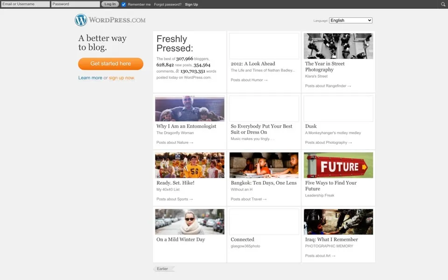Image resolution: width=448 pixels, height=280 pixels.
Task: Browse Posts about Humor
Action: (x=249, y=80)
